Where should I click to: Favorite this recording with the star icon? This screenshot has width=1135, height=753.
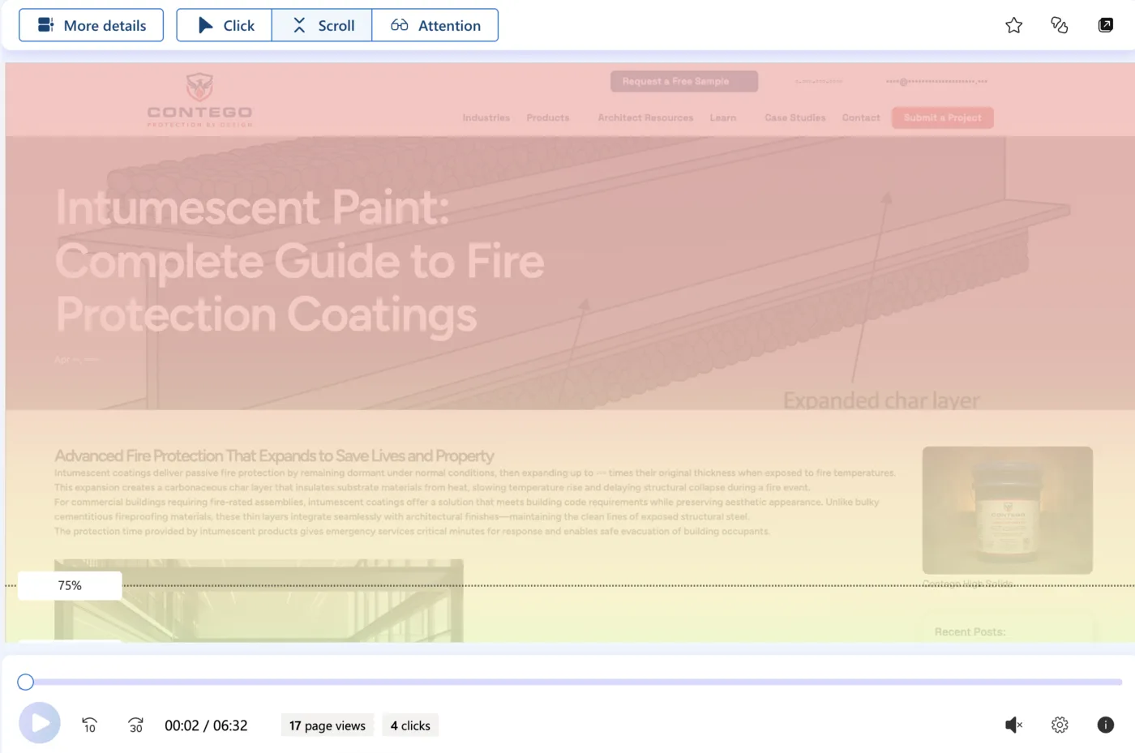(1013, 25)
